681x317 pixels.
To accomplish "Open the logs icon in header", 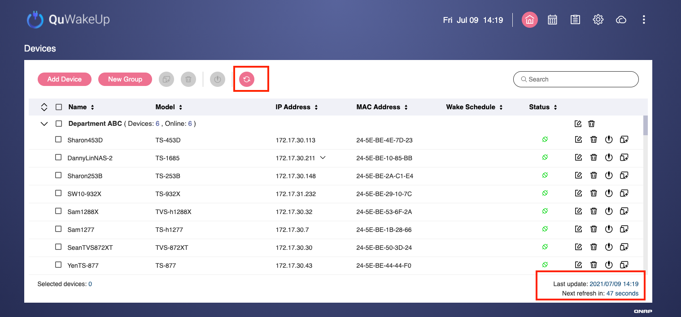I will point(575,20).
